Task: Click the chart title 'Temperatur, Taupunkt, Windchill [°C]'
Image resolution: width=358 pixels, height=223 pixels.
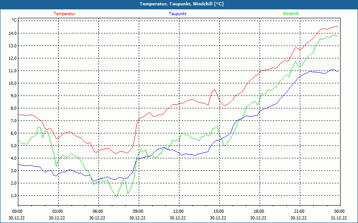Action: pyautogui.click(x=182, y=4)
